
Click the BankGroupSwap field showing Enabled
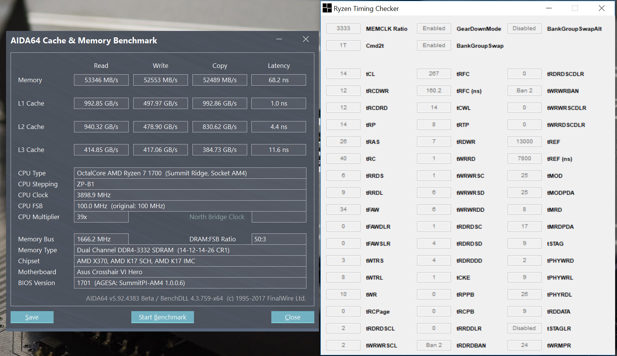[434, 45]
